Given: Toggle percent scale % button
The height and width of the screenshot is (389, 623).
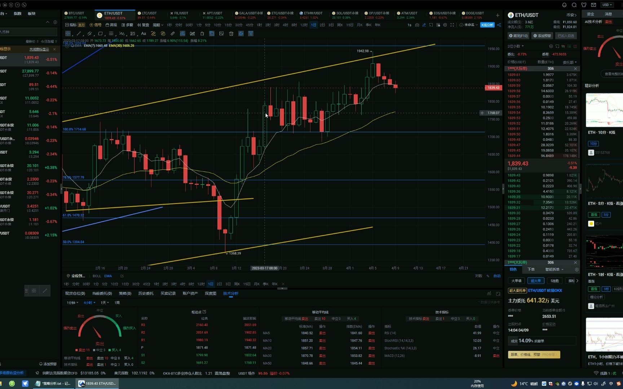Looking at the screenshot, I should tap(488, 276).
